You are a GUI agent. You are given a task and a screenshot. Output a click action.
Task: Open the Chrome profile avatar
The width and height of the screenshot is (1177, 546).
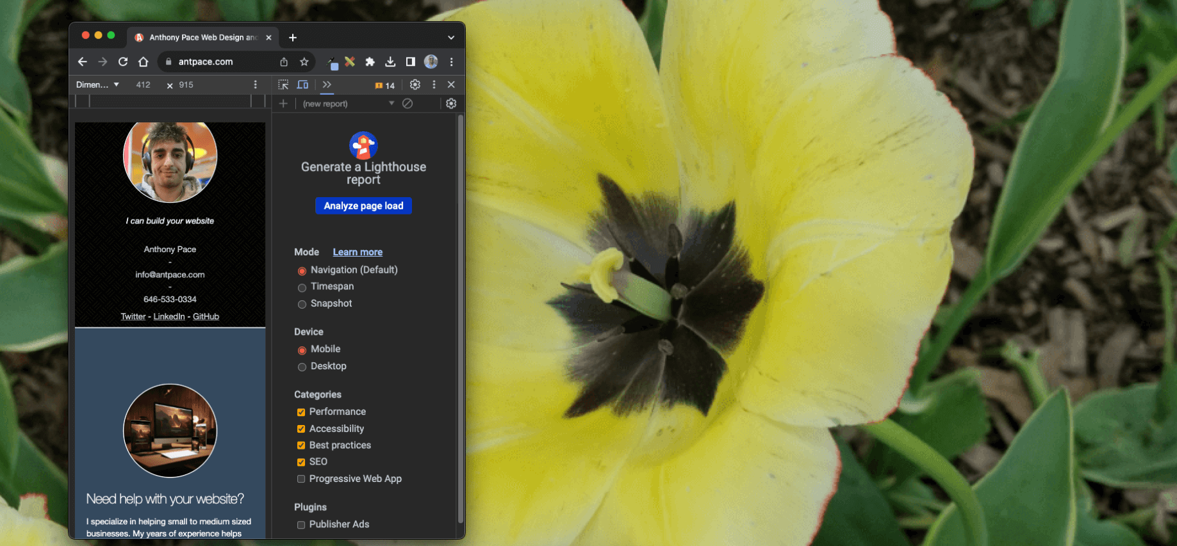431,61
